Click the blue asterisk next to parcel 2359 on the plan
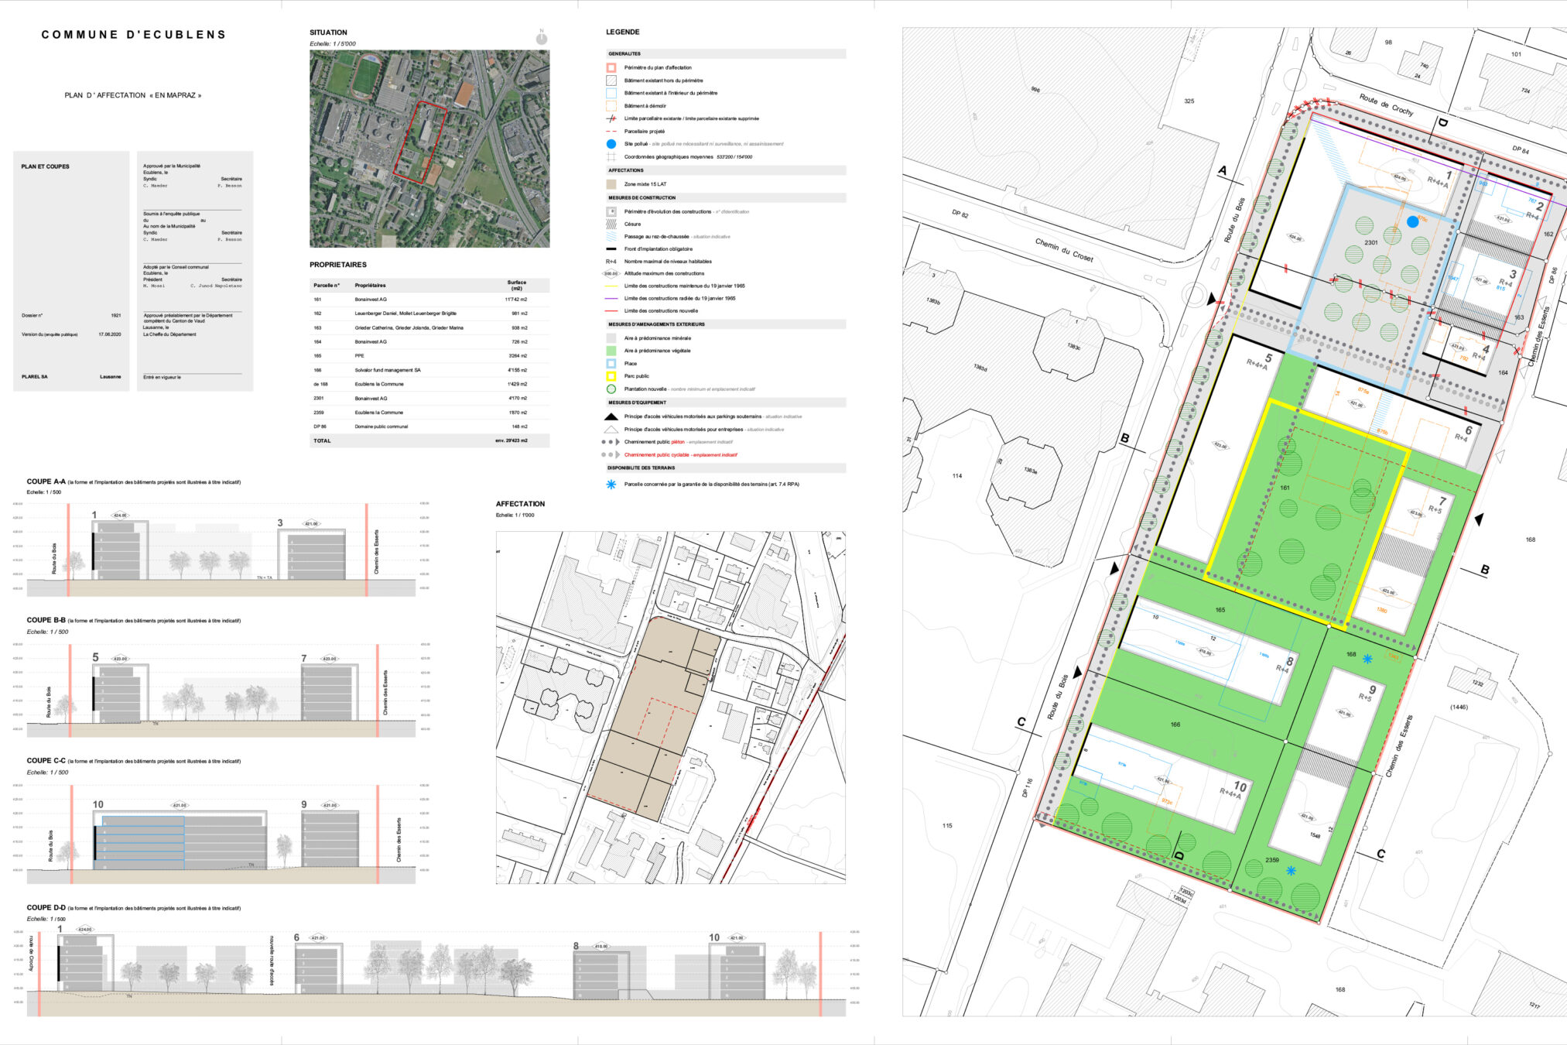Screen dimensions: 1567x1045 click(1291, 871)
